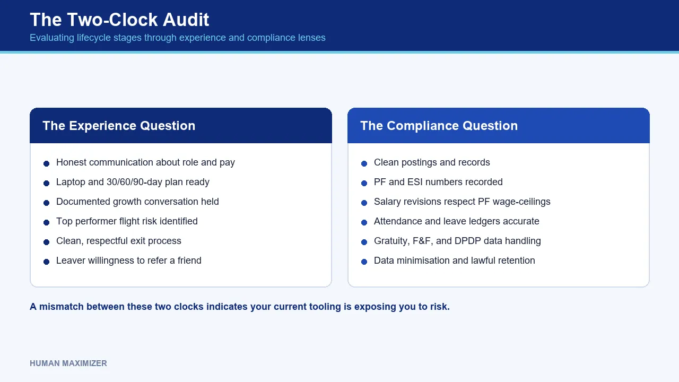Select 'The Compliance Question' card header

tap(499, 126)
